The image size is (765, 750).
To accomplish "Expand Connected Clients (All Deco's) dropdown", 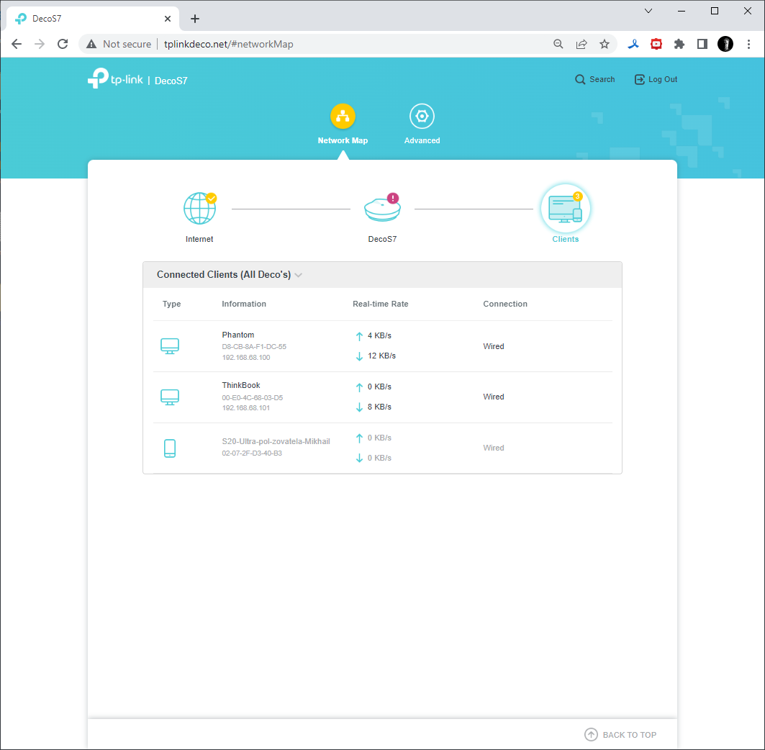I will click(230, 275).
